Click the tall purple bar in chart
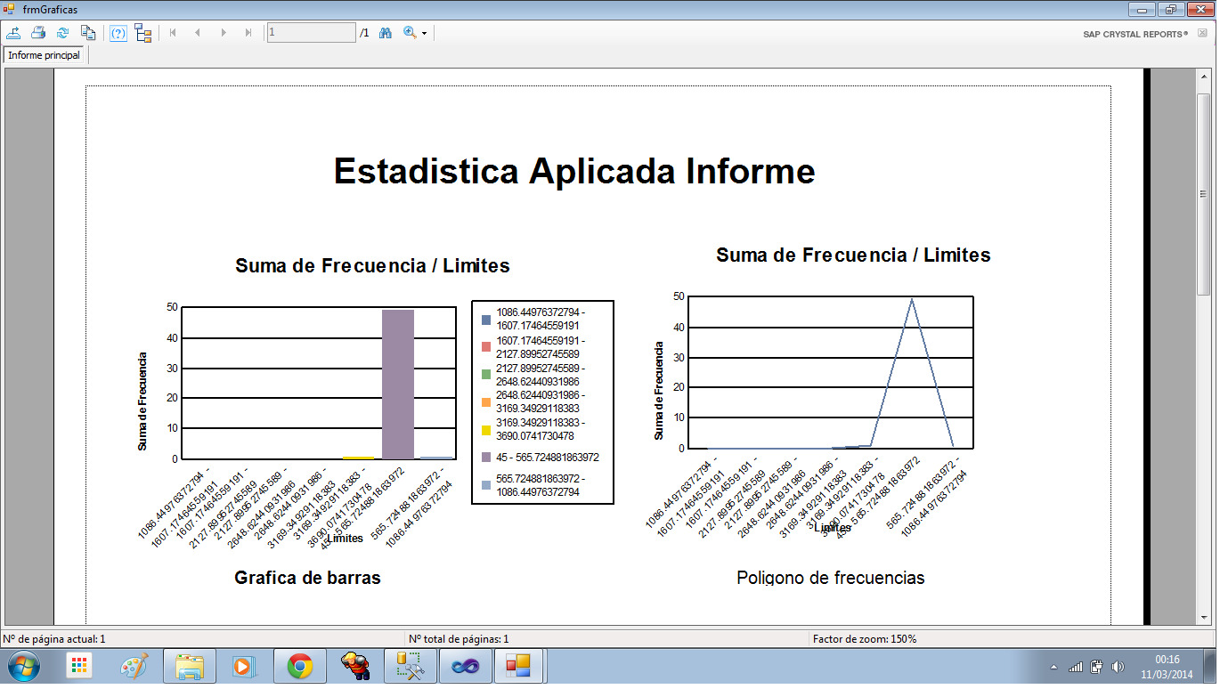The height and width of the screenshot is (689, 1220). (x=398, y=384)
